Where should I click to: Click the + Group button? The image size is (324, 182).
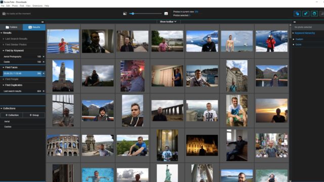coord(34,115)
